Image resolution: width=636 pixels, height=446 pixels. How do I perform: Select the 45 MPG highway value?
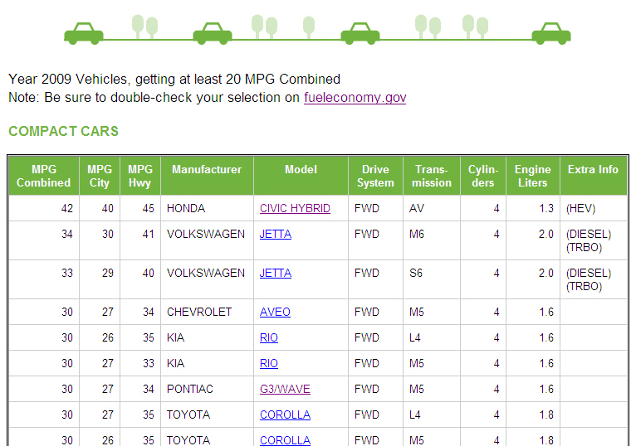point(148,208)
